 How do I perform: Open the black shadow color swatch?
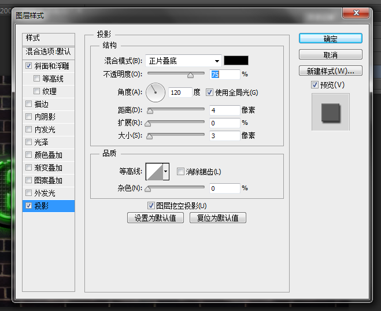(x=236, y=61)
